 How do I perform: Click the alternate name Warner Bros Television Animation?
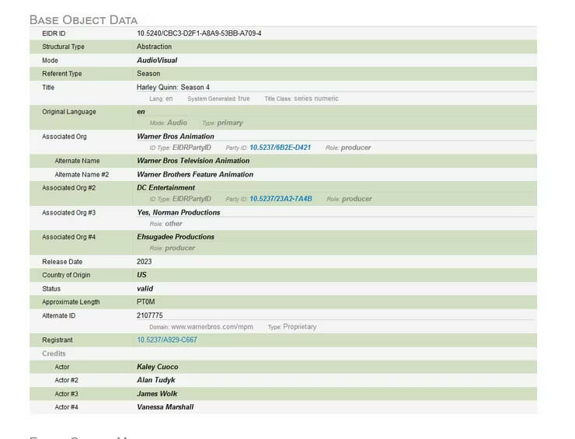click(x=193, y=161)
